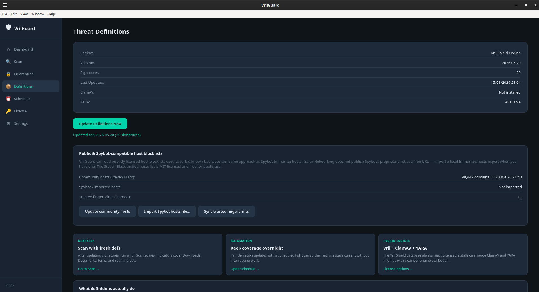
Task: Click the Settings gear icon
Action: pyautogui.click(x=8, y=123)
